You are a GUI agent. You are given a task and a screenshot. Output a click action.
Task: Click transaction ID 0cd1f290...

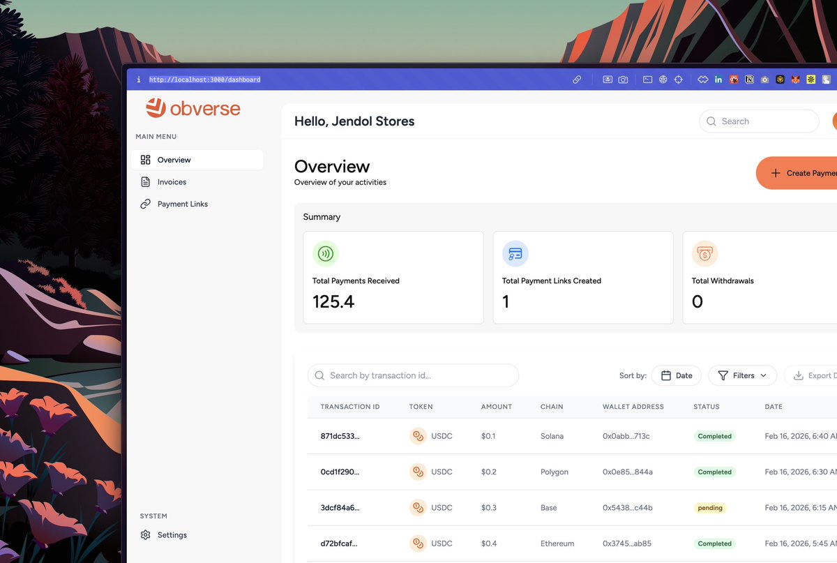(x=340, y=472)
